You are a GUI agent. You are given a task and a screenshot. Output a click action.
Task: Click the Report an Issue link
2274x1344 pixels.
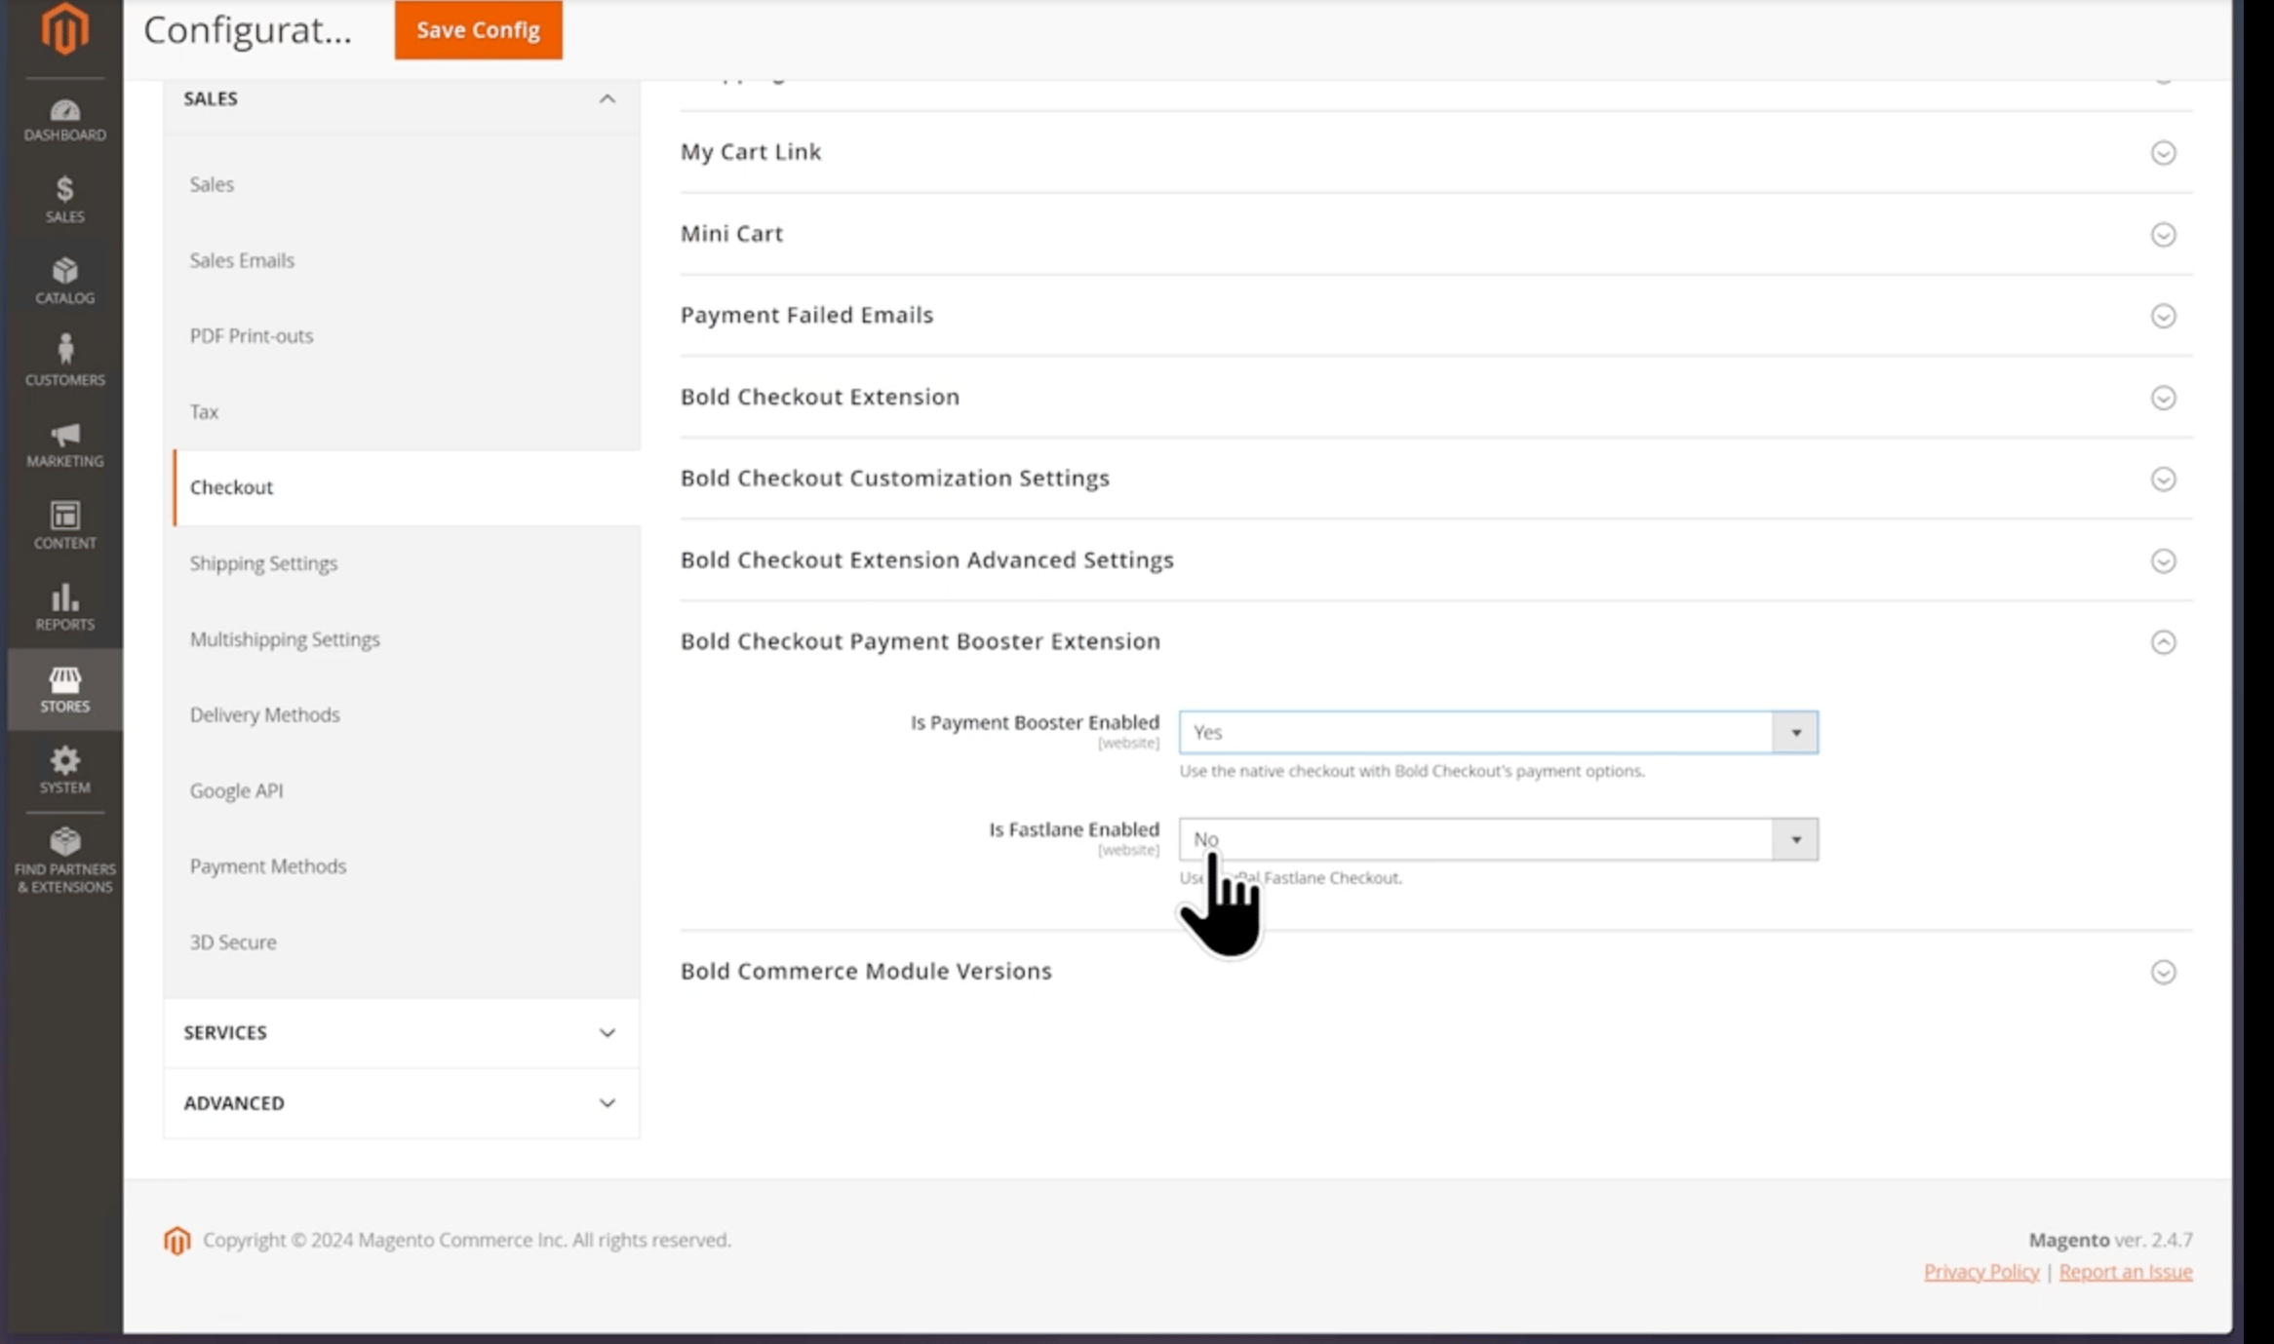click(2125, 1272)
